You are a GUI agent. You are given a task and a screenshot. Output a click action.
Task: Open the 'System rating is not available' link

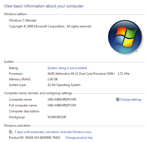[67, 68]
